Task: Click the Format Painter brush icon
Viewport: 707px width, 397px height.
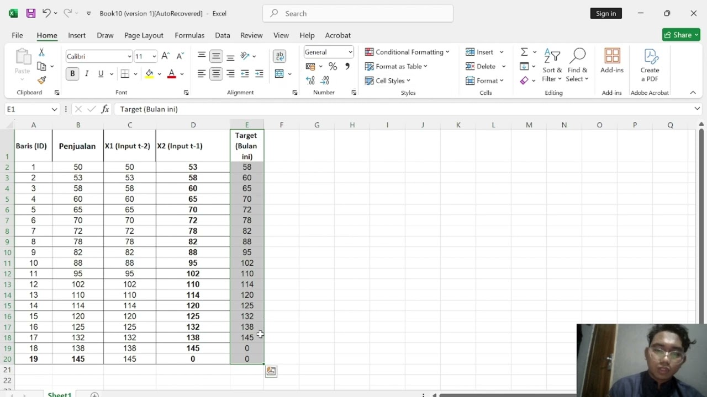Action: pos(41,81)
